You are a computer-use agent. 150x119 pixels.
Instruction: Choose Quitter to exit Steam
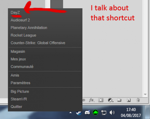click(x=16, y=107)
